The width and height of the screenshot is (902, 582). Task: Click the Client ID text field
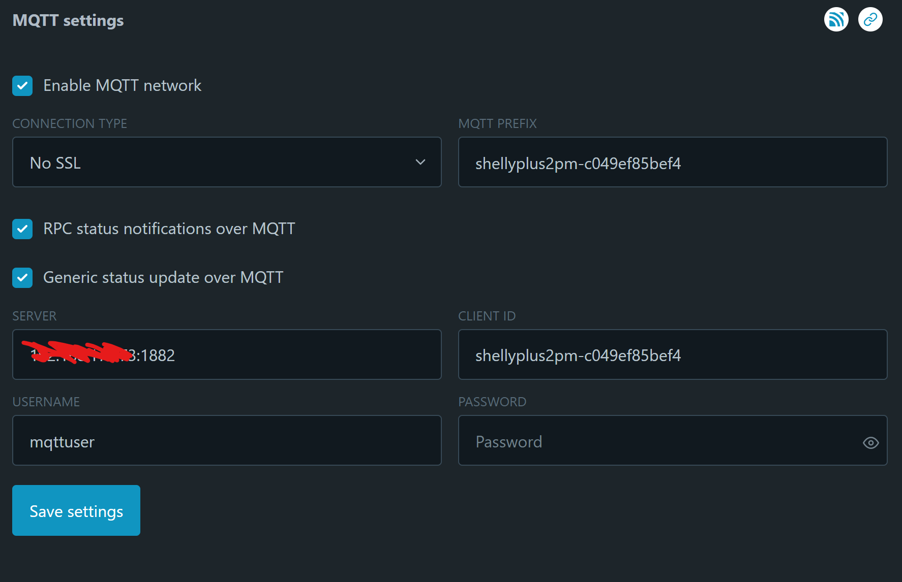pyautogui.click(x=672, y=355)
